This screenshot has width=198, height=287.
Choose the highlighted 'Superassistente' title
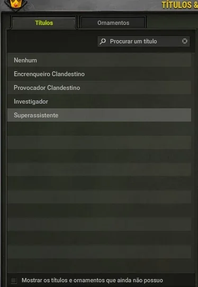99,115
